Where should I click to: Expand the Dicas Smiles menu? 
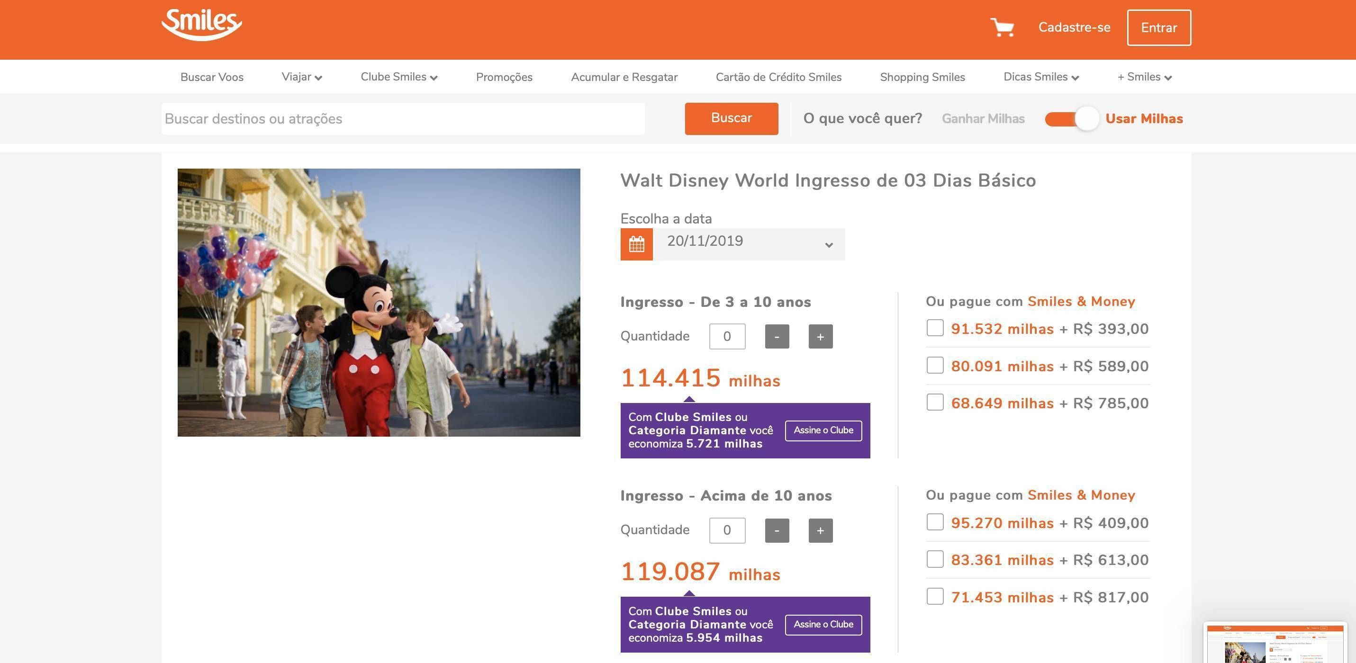pyautogui.click(x=1041, y=77)
